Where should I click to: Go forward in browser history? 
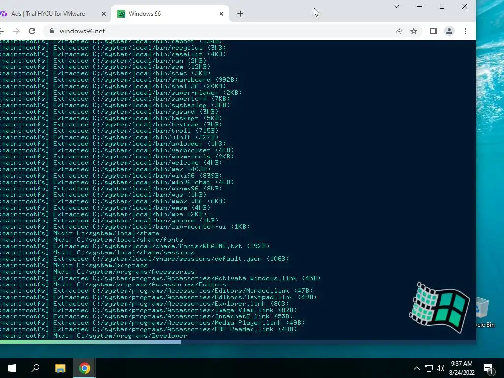(x=16, y=31)
